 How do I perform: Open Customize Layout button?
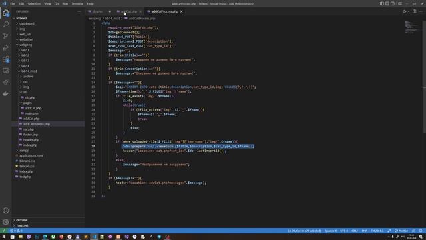click(x=400, y=4)
